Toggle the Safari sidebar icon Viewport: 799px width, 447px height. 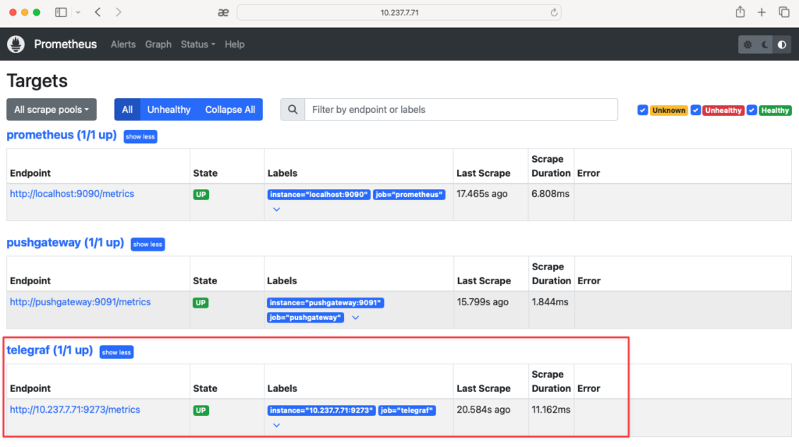(61, 12)
